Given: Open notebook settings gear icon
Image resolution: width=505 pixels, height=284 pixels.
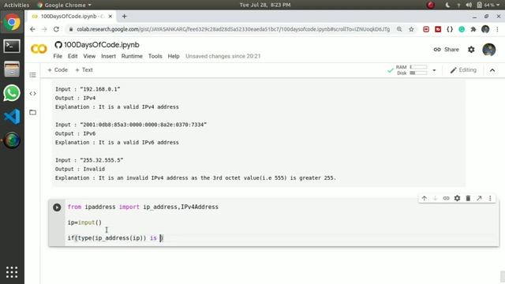Looking at the screenshot, I should coord(471,50).
